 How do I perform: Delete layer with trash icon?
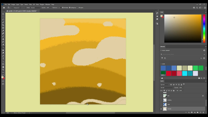click(203, 112)
